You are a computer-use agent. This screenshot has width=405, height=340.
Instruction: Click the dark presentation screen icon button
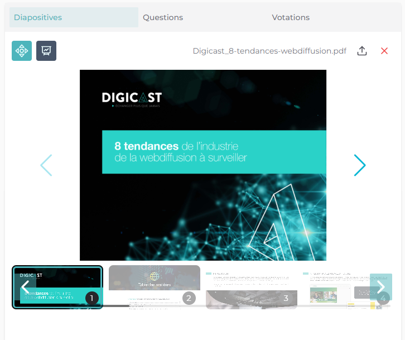click(x=46, y=51)
